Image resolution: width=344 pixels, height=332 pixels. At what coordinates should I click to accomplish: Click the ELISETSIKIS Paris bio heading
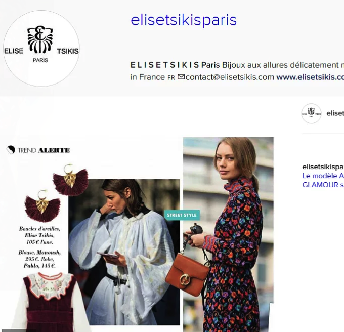click(175, 65)
